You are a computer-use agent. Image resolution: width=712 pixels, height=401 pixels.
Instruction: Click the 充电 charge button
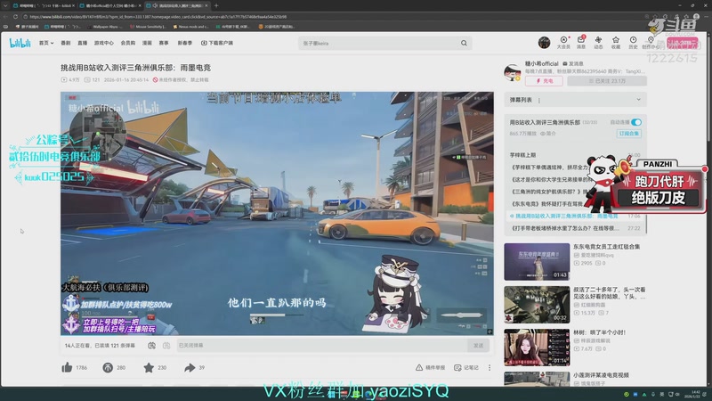pyautogui.click(x=544, y=81)
